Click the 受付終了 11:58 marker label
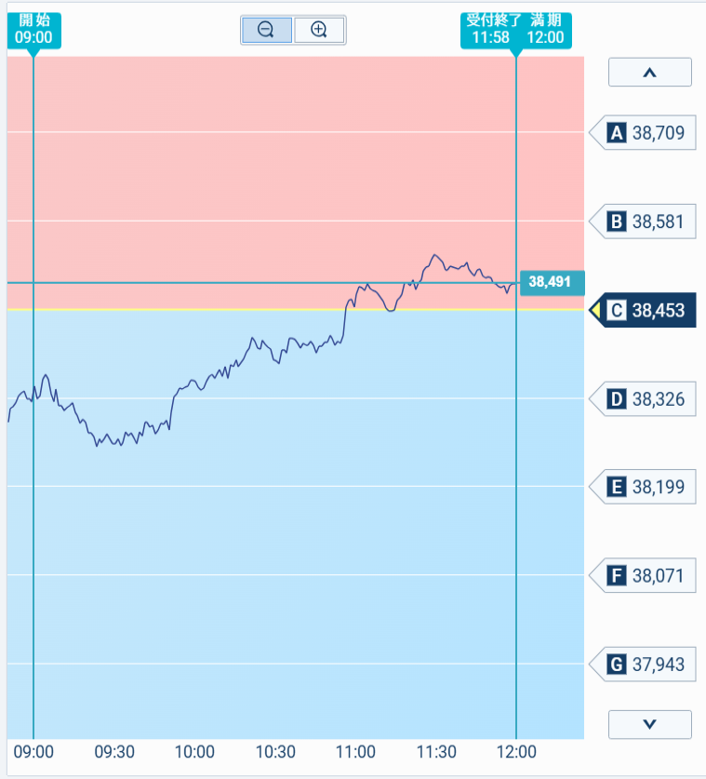The width and height of the screenshot is (706, 779). coord(491,29)
